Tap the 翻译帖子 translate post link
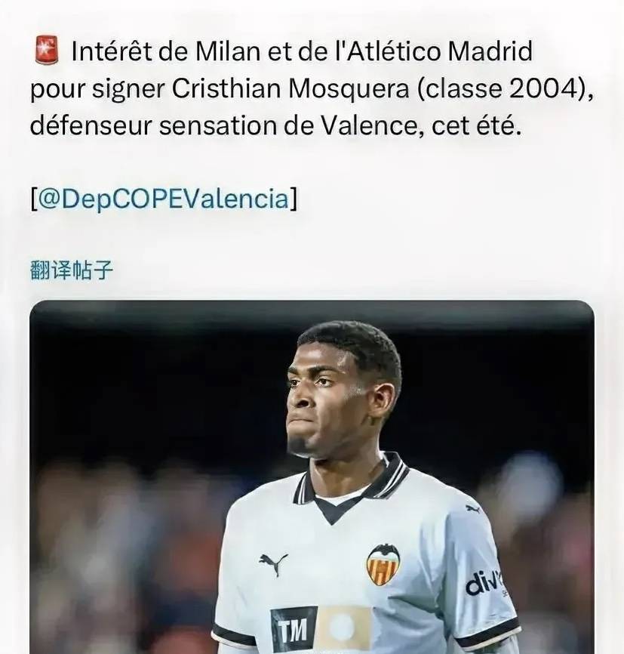 pos(71,270)
